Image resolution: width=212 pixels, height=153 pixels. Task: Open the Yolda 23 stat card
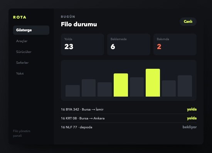pyautogui.click(x=82, y=44)
